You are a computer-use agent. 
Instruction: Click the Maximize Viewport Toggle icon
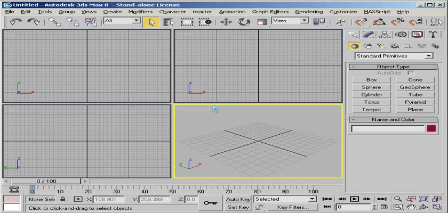[437, 207]
